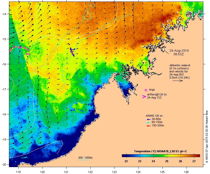Click the colorbar tick label 23

[140, 161]
